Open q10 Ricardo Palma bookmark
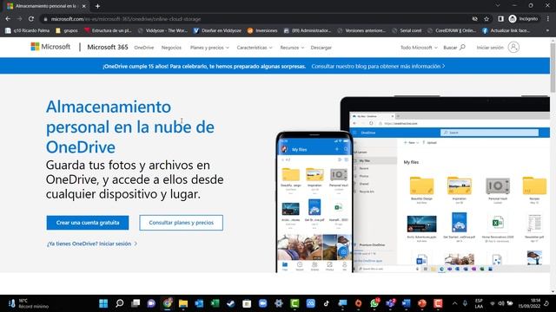This screenshot has width=556, height=312. 27,31
